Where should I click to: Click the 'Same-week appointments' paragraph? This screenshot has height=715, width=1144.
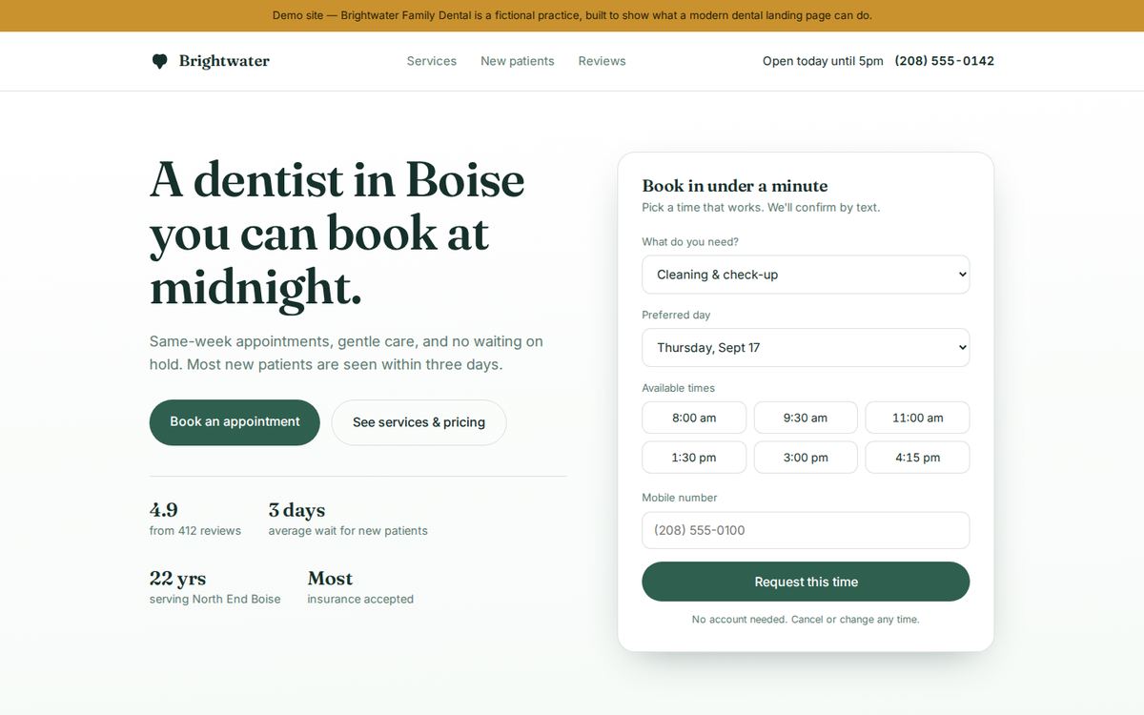346,353
